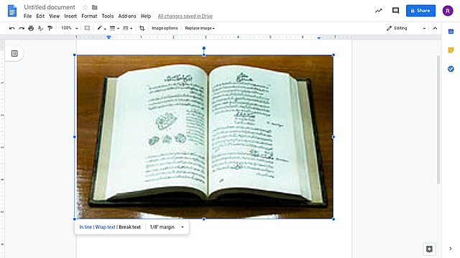
Task: Open Keep notes in the side panel
Action: 451,50
